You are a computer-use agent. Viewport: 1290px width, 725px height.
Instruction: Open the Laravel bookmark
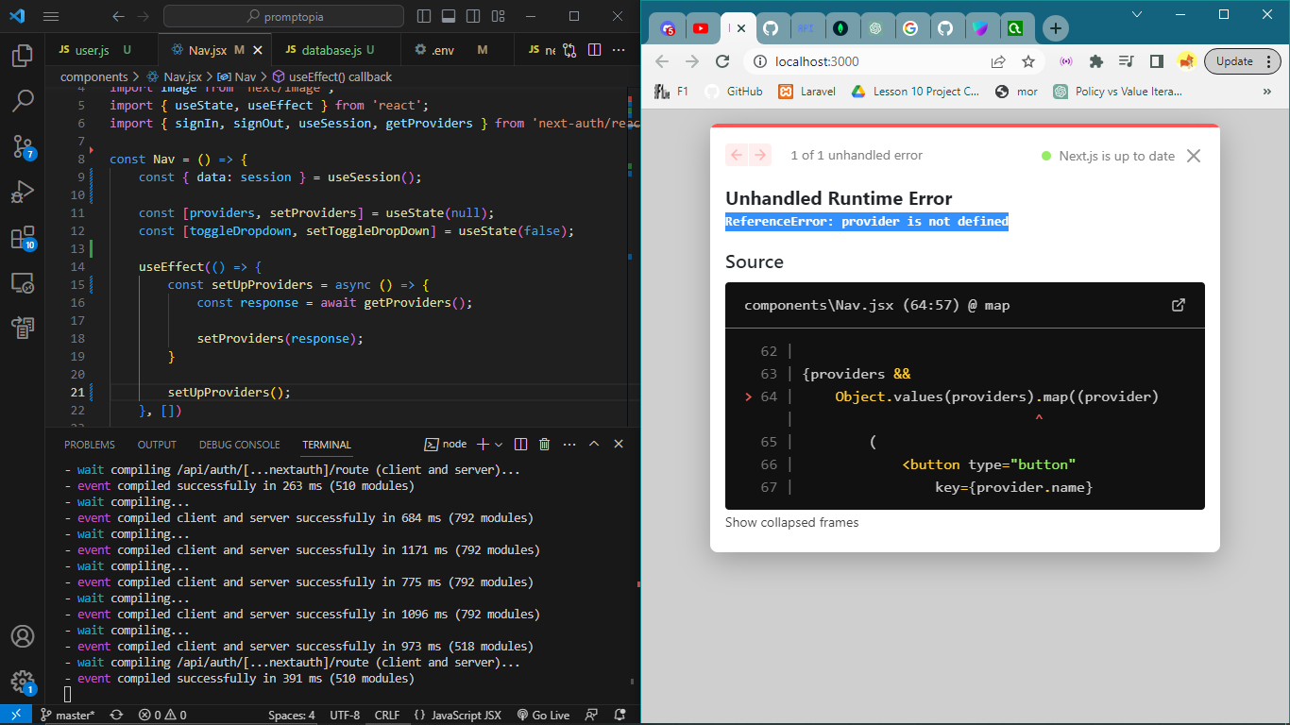pyautogui.click(x=807, y=92)
